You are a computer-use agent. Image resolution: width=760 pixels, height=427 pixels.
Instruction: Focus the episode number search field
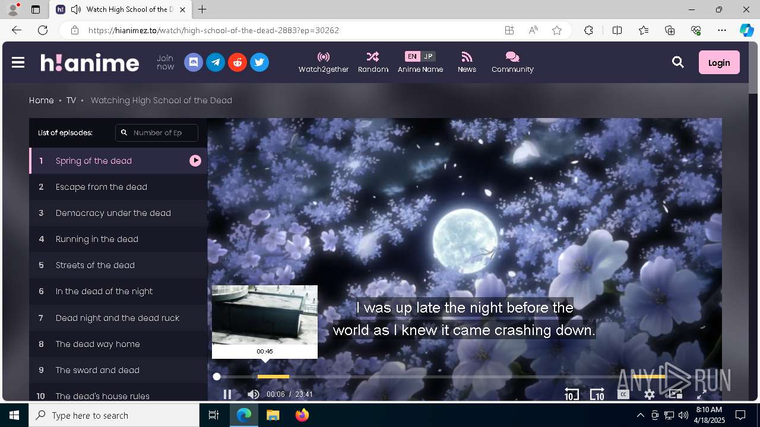coord(157,133)
